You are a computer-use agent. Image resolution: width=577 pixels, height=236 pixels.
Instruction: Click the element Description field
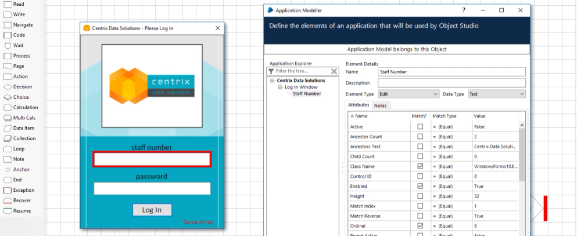tap(451, 83)
